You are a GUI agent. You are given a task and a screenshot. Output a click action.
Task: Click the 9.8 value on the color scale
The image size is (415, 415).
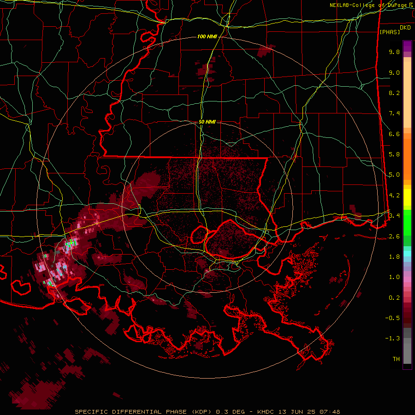pos(394,52)
